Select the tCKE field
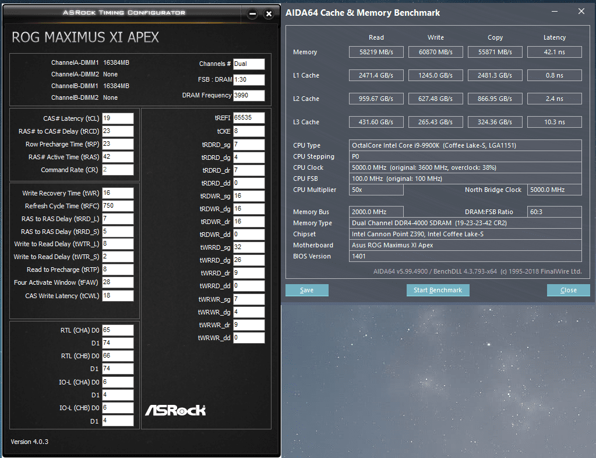 pyautogui.click(x=249, y=131)
